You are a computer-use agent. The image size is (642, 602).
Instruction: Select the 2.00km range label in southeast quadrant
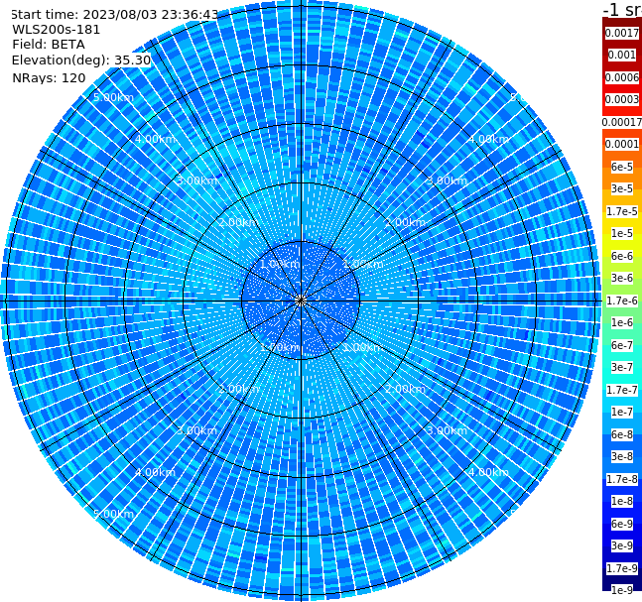point(405,389)
